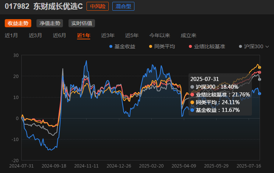
Task: Click tooltip row 业绩比较基准：21.76%
Action: (220, 95)
